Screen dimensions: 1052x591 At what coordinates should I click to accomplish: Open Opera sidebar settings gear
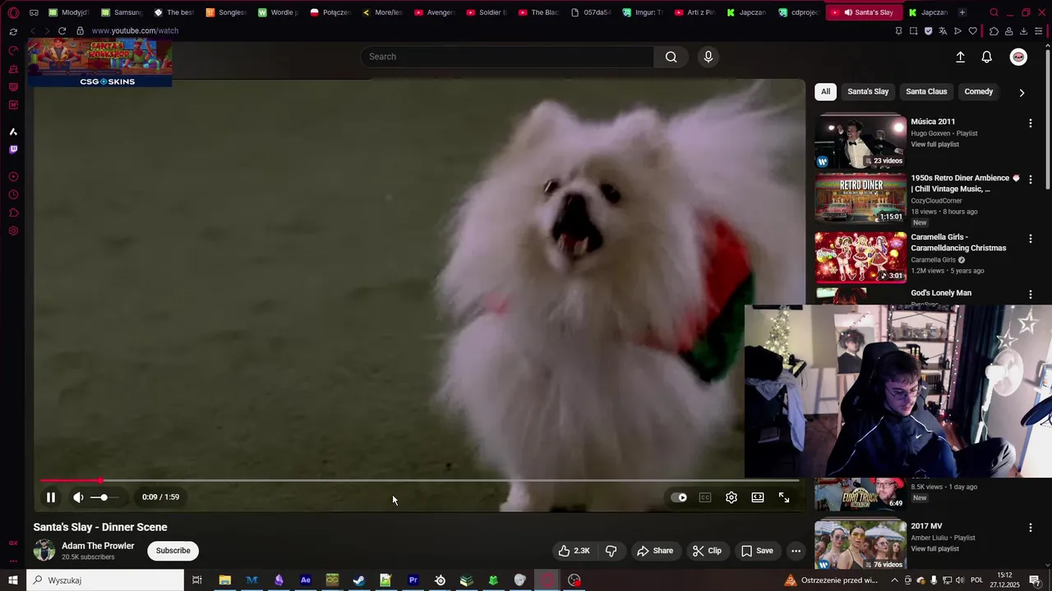tap(13, 231)
